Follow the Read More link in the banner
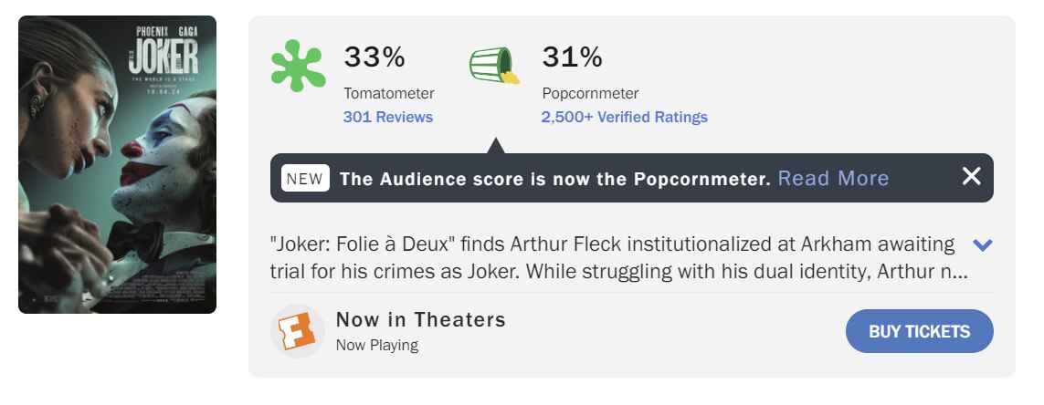The height and width of the screenshot is (405, 1044). coord(833,178)
